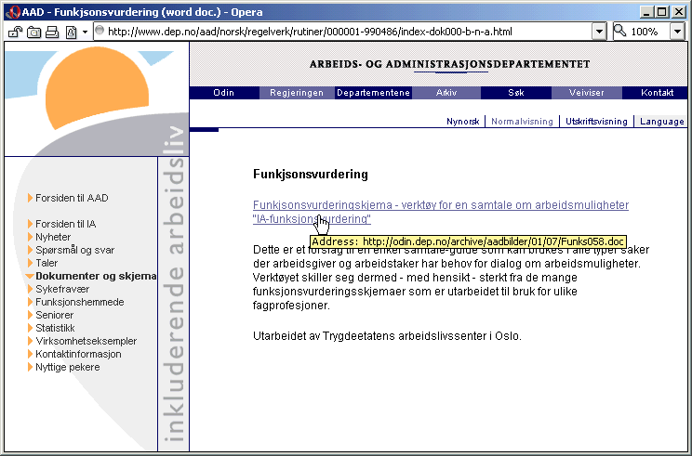Open the Regjeringen navigation tab
The image size is (692, 456).
(x=297, y=93)
